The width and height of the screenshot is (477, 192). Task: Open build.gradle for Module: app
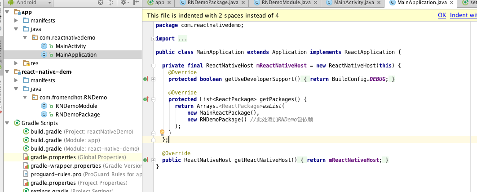coord(46,140)
